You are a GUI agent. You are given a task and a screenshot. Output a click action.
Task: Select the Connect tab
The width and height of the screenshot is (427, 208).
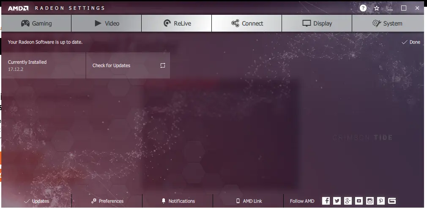pyautogui.click(x=247, y=23)
